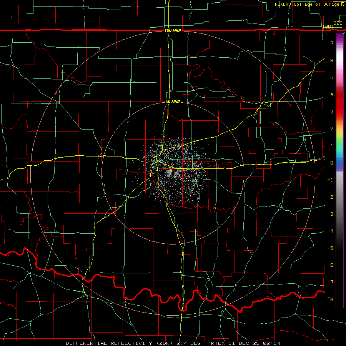Click the DIFFERENTIAL REFLECTIVITY (ZDR) caption
Viewport: 346px width, 346px height.
coord(120,343)
